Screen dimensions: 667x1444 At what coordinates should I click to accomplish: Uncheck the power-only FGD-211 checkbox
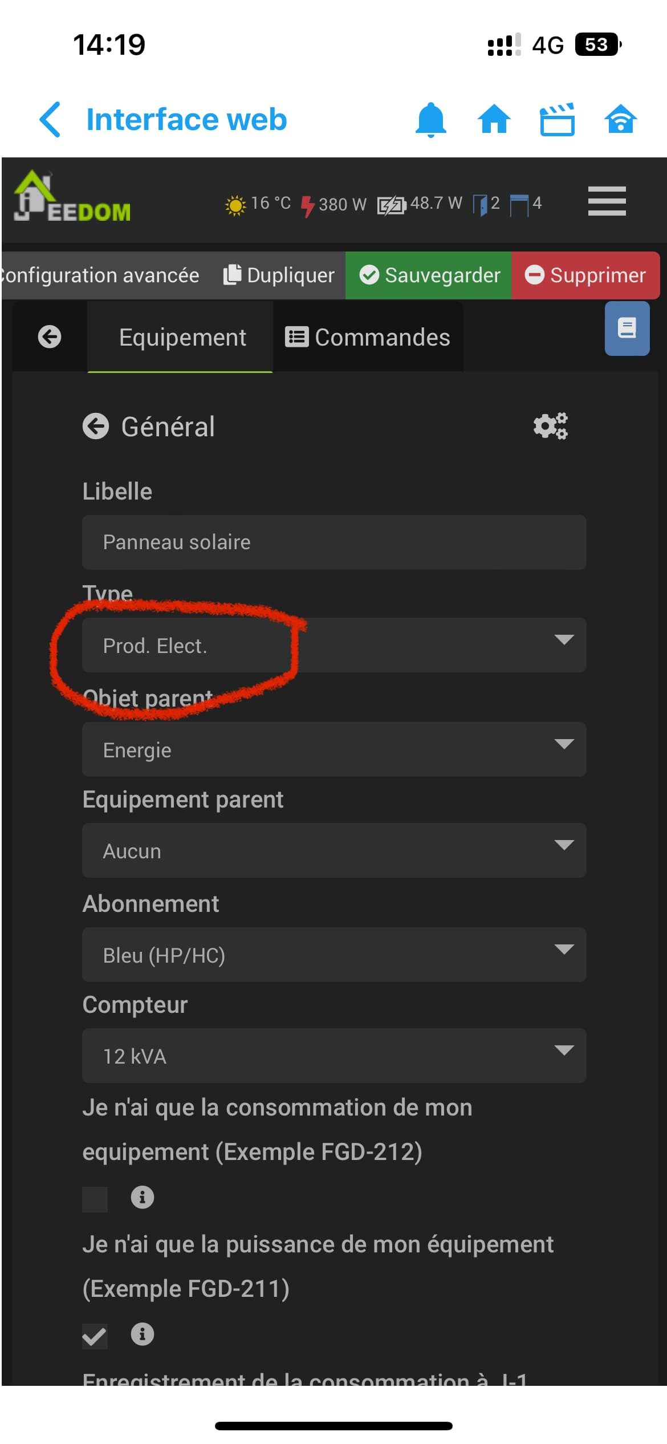[x=95, y=1335]
